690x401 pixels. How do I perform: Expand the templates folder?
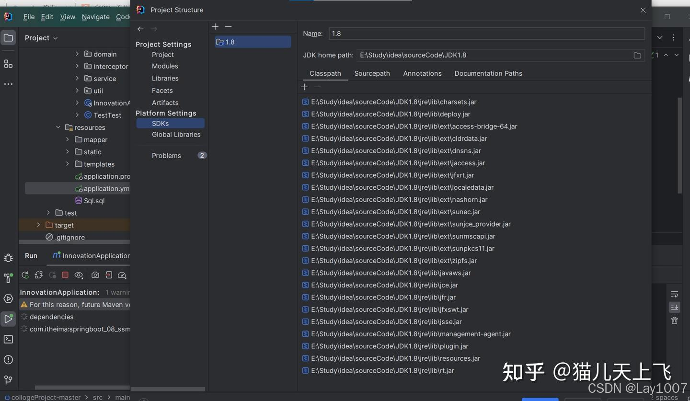pos(68,164)
